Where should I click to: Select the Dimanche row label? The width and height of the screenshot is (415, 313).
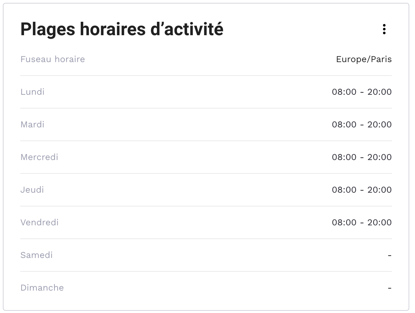[42, 288]
